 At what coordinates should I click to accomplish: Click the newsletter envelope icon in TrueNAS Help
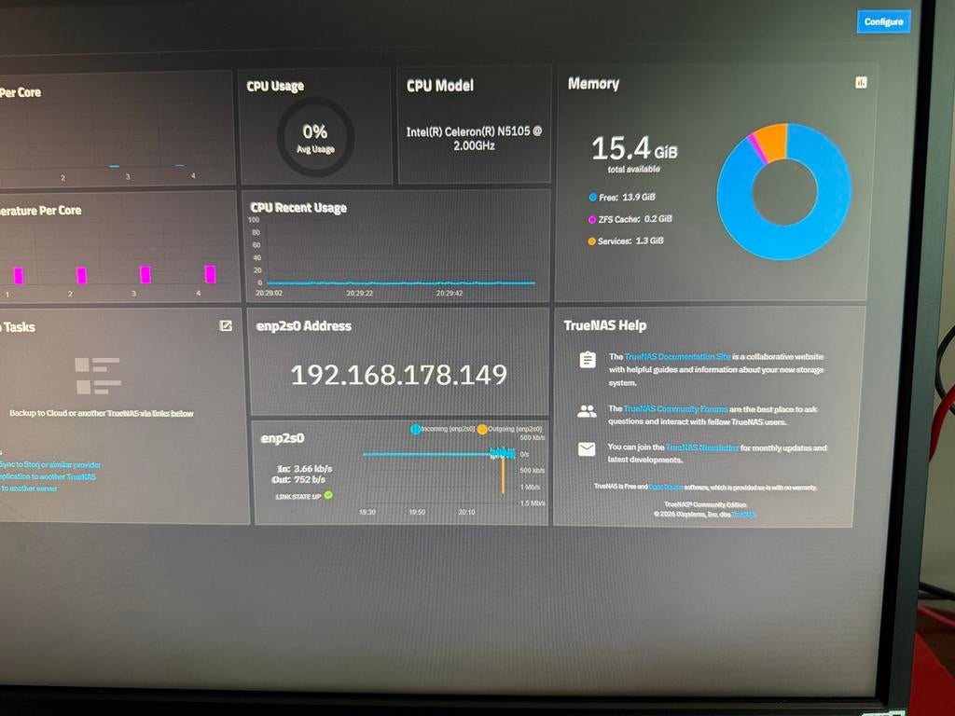click(587, 449)
